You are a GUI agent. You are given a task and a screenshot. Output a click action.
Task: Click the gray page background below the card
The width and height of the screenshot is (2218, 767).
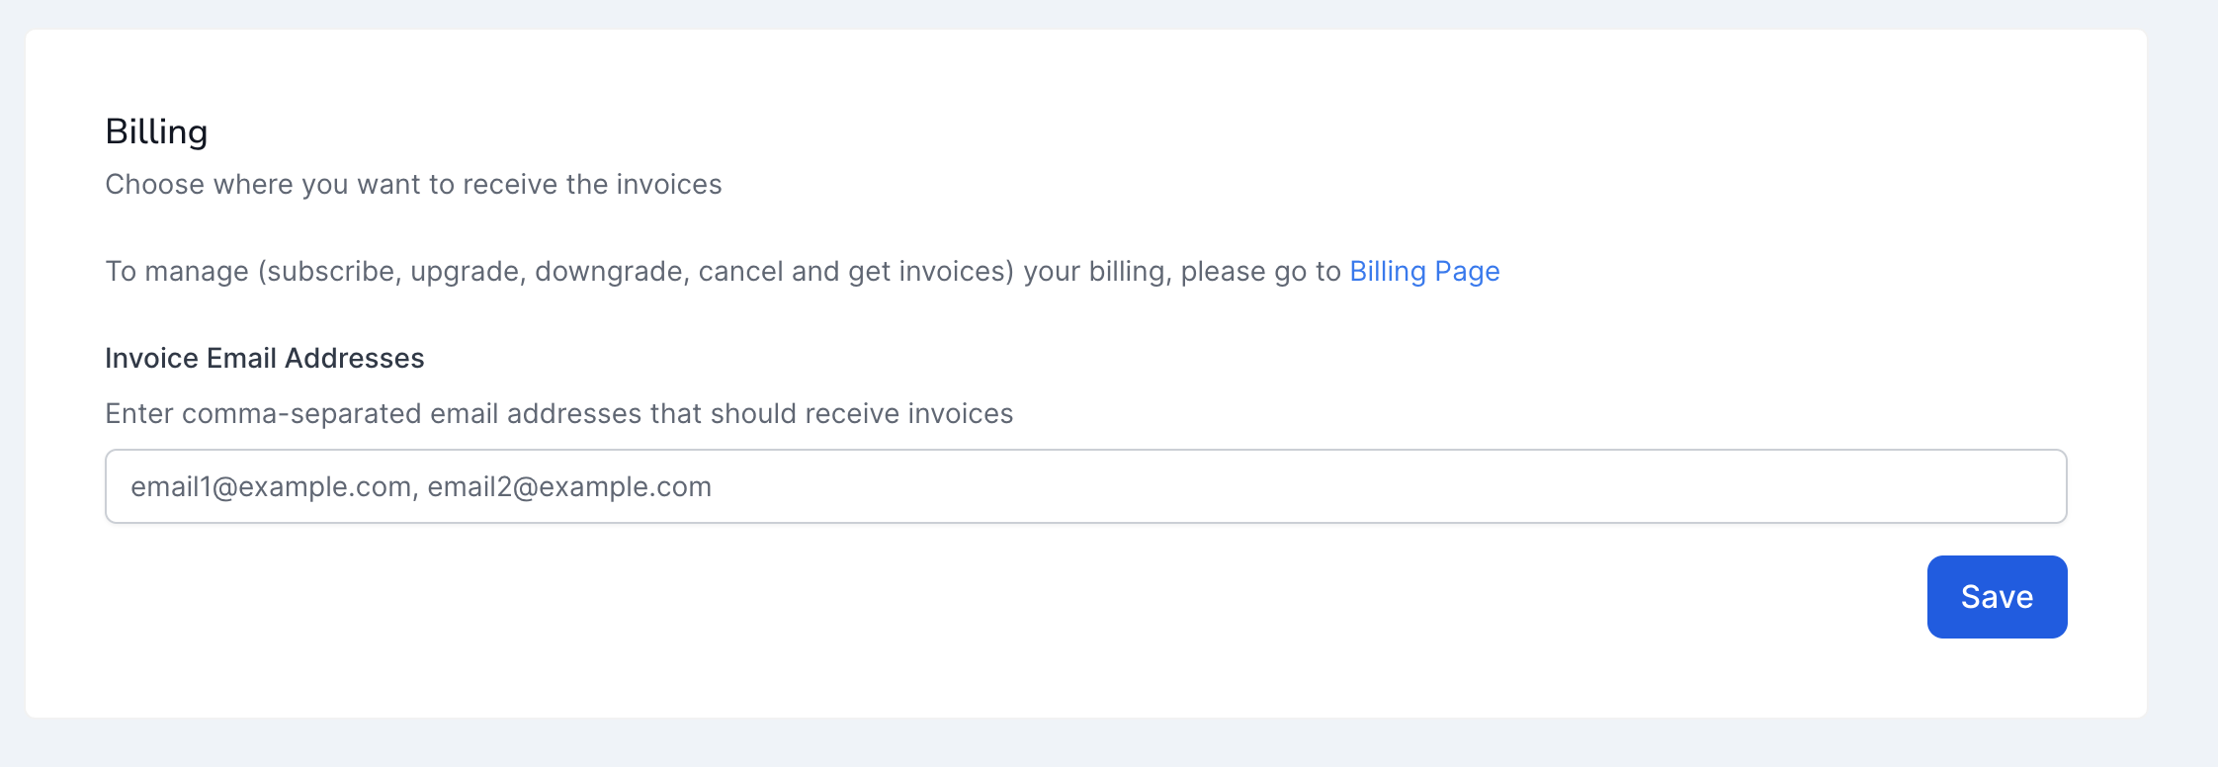pyautogui.click(x=1087, y=743)
